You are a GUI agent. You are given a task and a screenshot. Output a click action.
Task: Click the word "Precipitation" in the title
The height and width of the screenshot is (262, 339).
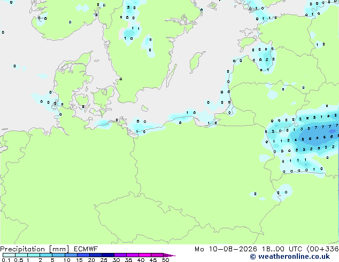[22, 249]
